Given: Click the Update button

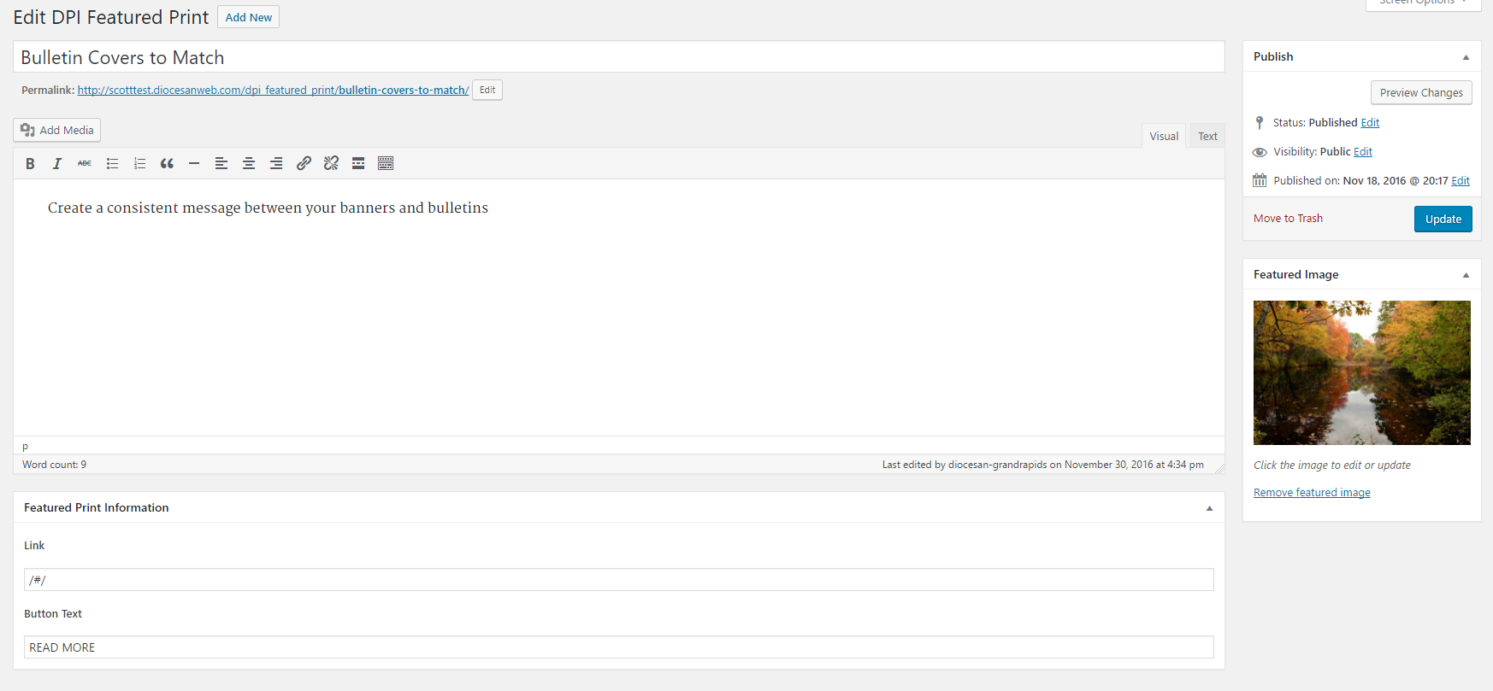Looking at the screenshot, I should tap(1443, 220).
